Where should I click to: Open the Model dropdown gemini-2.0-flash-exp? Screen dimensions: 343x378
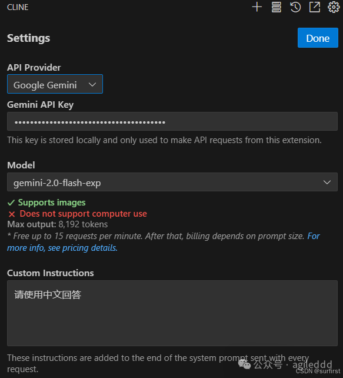point(172,182)
